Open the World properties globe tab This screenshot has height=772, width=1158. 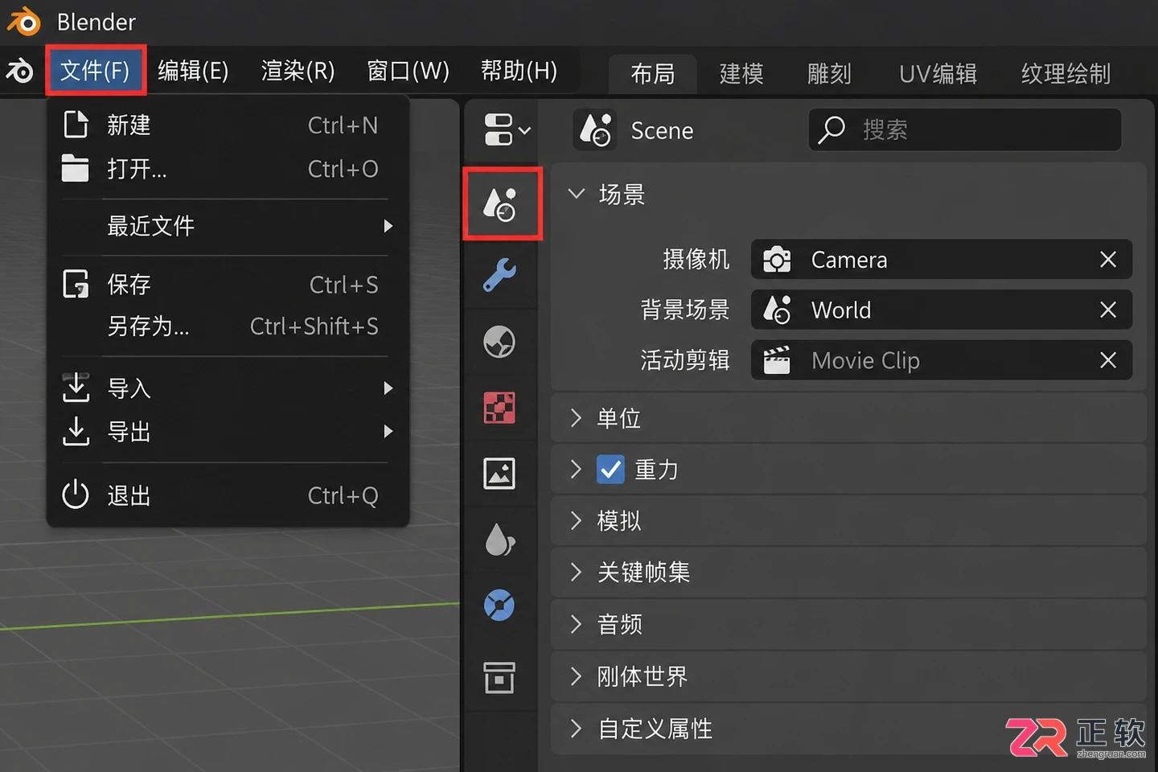(x=499, y=342)
